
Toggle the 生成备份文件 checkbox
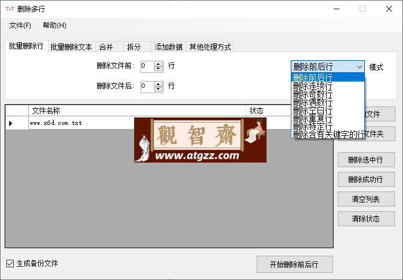[10, 263]
